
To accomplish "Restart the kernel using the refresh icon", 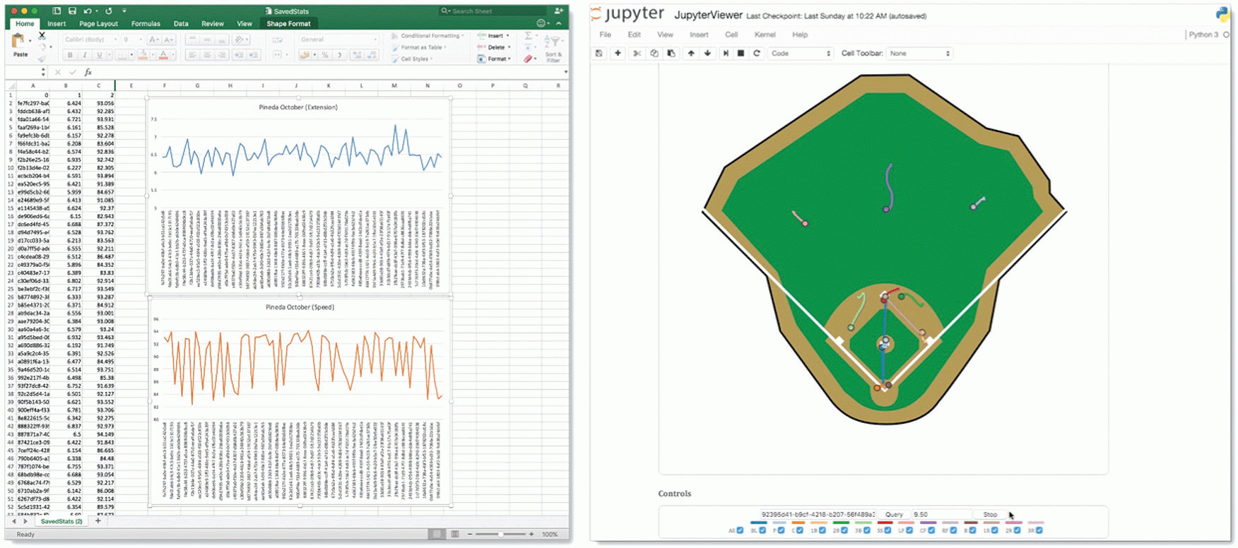I will (x=757, y=54).
